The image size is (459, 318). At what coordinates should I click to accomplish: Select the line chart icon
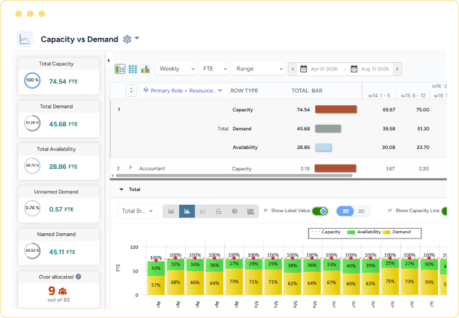pyautogui.click(x=203, y=211)
